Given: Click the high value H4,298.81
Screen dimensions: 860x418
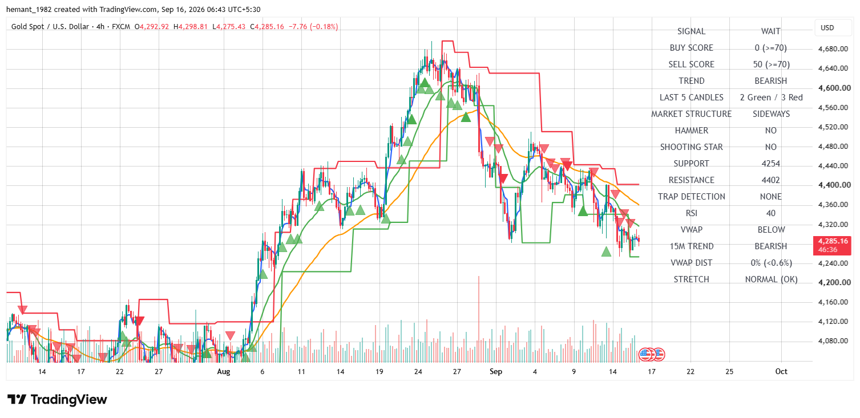Looking at the screenshot, I should point(192,26).
